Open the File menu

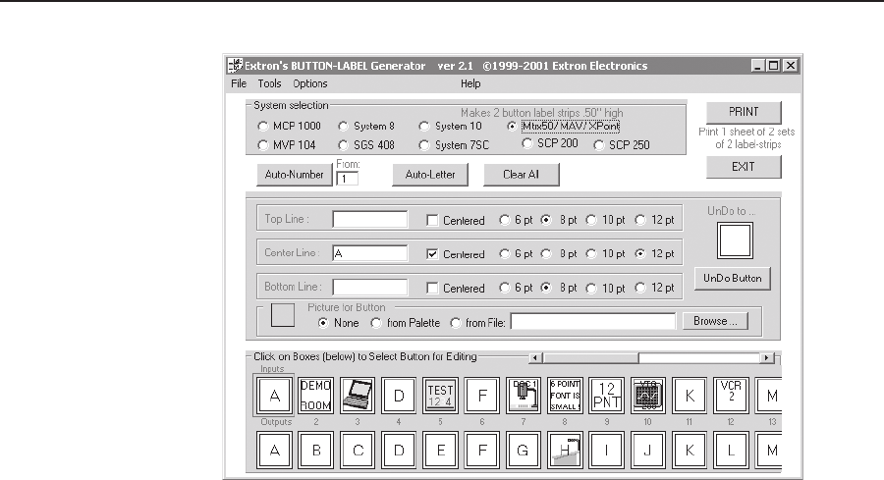239,83
